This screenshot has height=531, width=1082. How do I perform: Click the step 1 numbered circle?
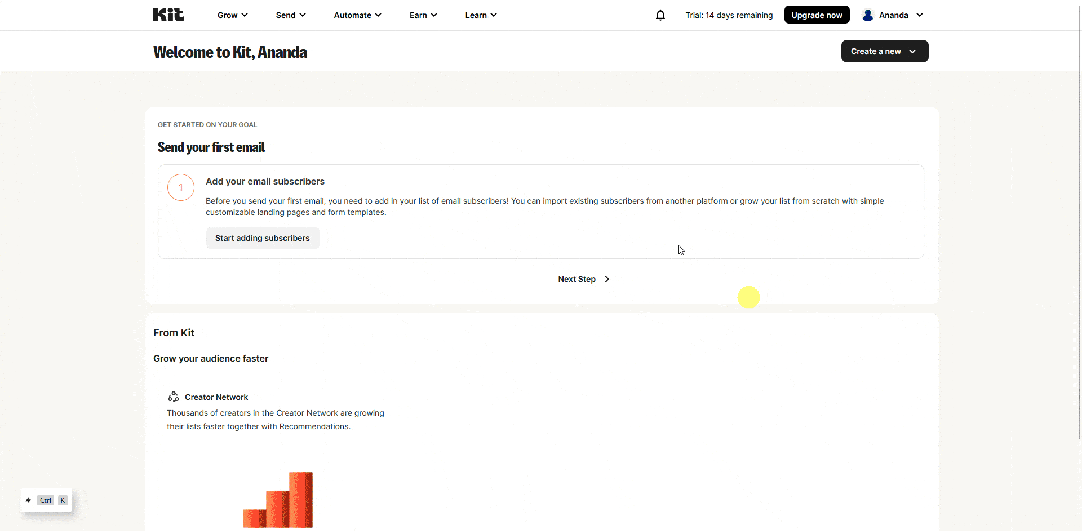click(x=180, y=187)
